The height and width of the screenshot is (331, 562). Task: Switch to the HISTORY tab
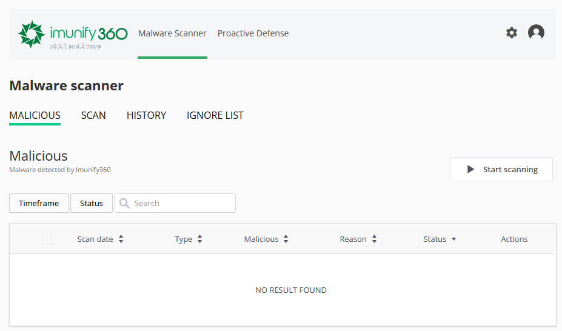coord(146,115)
